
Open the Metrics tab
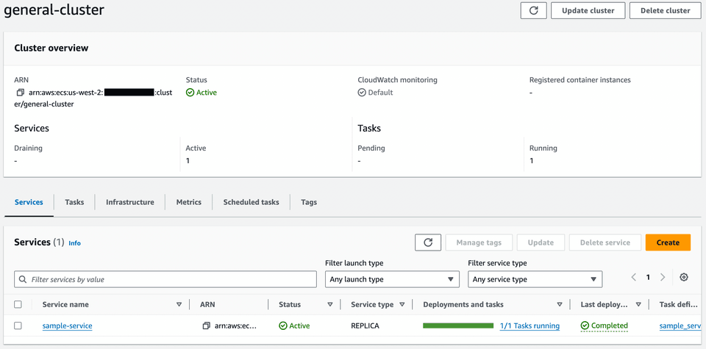tap(189, 202)
